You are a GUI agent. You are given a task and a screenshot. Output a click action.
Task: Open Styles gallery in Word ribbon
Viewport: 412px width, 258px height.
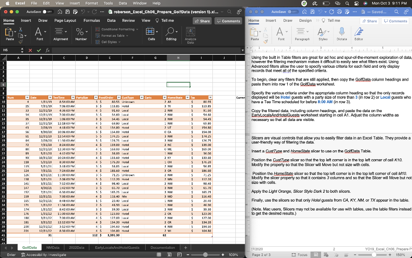[x=323, y=34]
